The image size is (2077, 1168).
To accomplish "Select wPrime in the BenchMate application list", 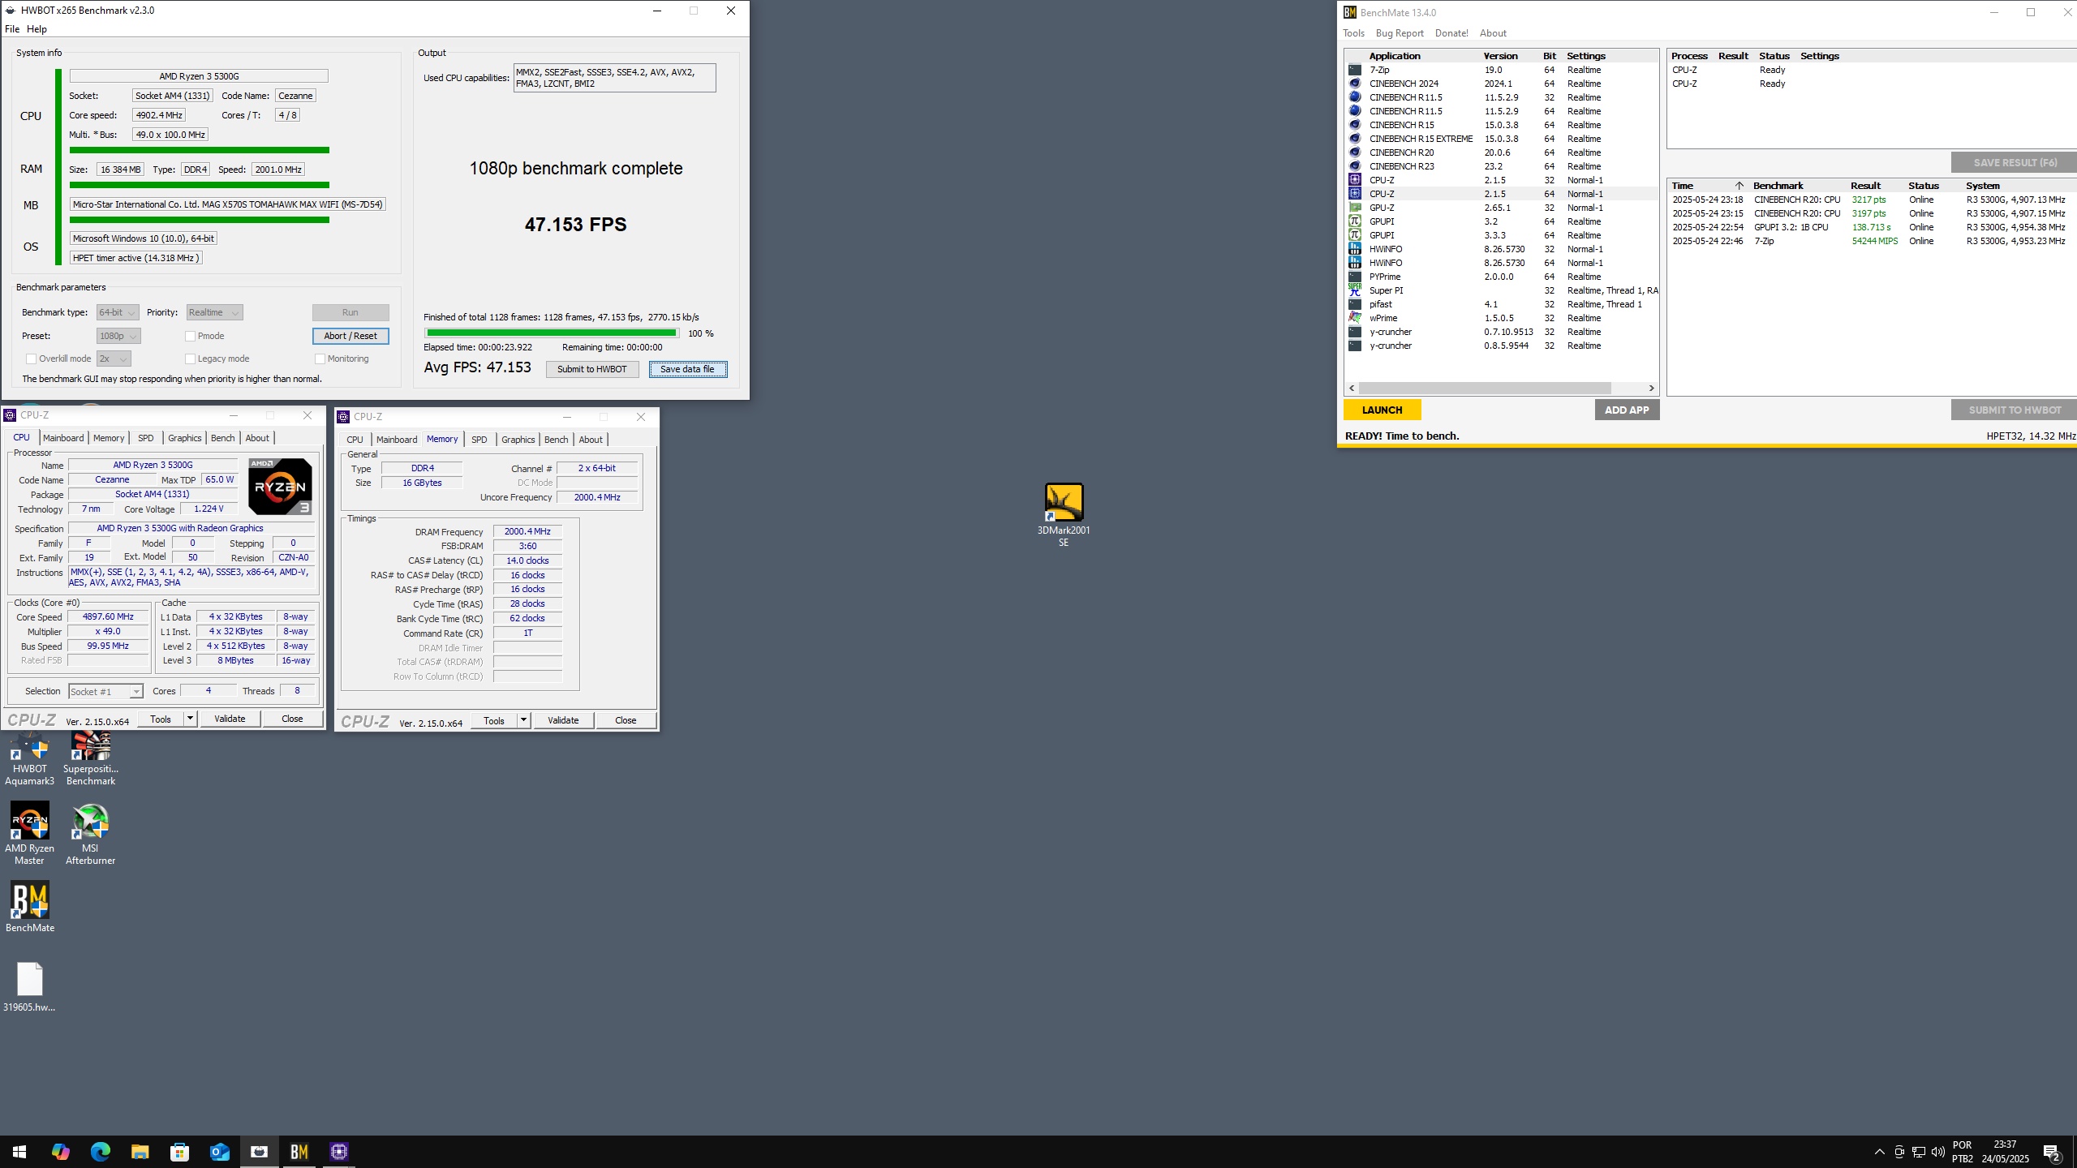I will tap(1501, 318).
